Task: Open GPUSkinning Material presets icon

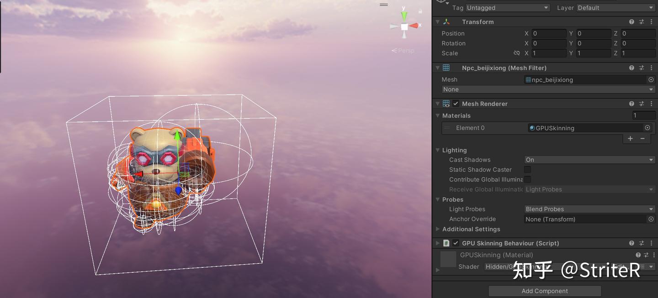Action: [647, 255]
